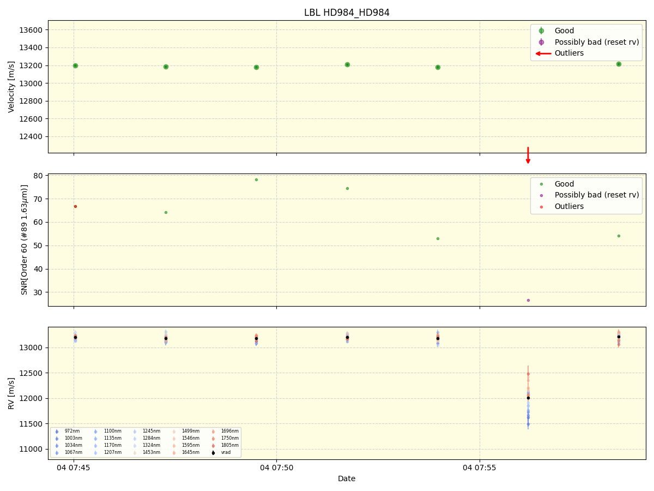
Task: Click the red outlier SNR point near 67
Action: click(75, 206)
